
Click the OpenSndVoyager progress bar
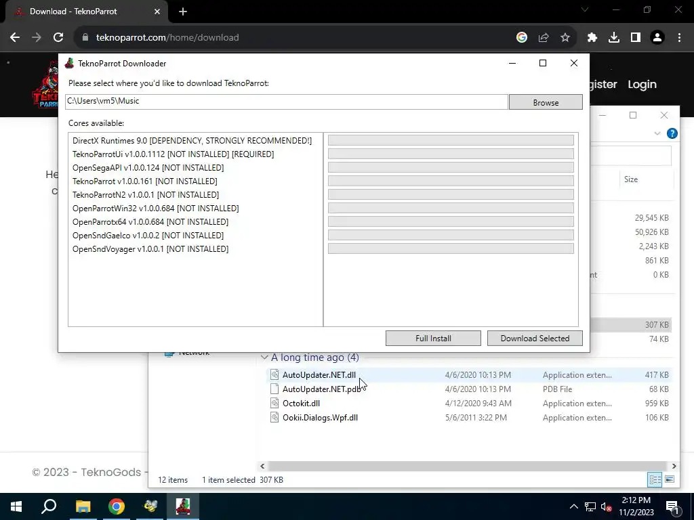[x=451, y=248]
